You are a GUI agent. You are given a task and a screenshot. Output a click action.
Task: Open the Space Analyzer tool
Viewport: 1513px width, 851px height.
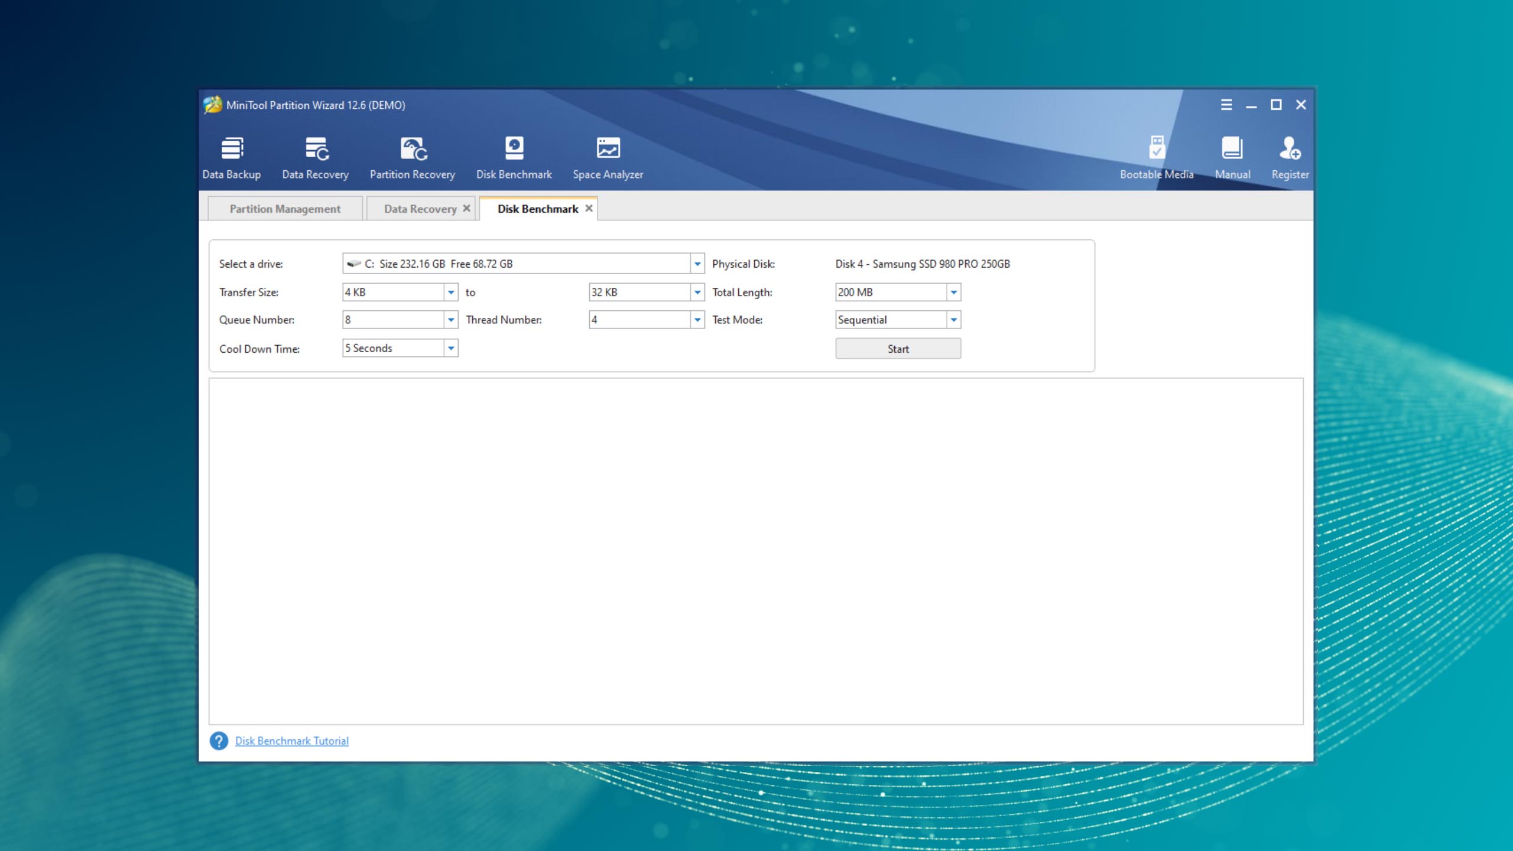[608, 158]
